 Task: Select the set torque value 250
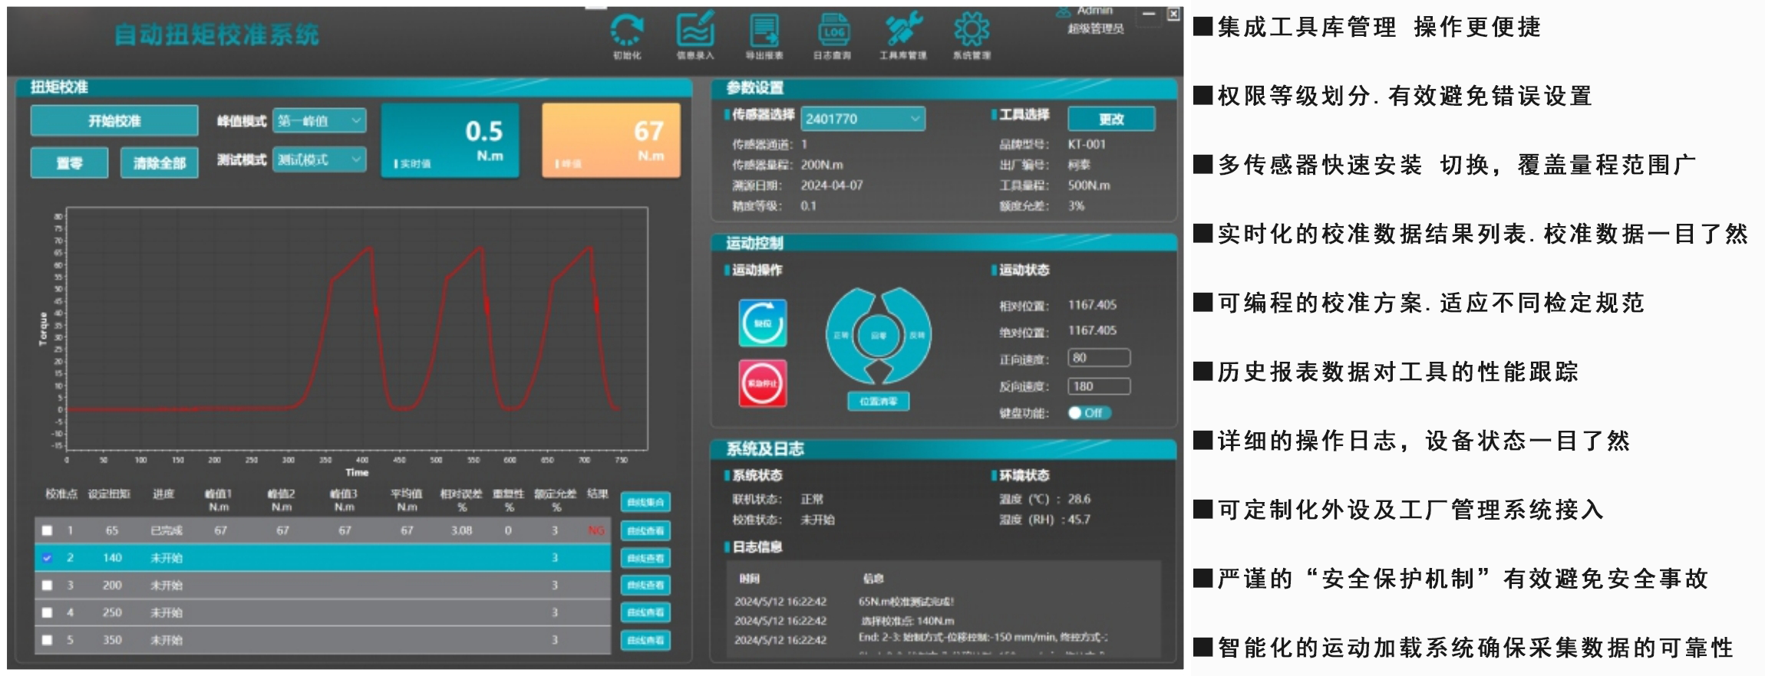(112, 612)
